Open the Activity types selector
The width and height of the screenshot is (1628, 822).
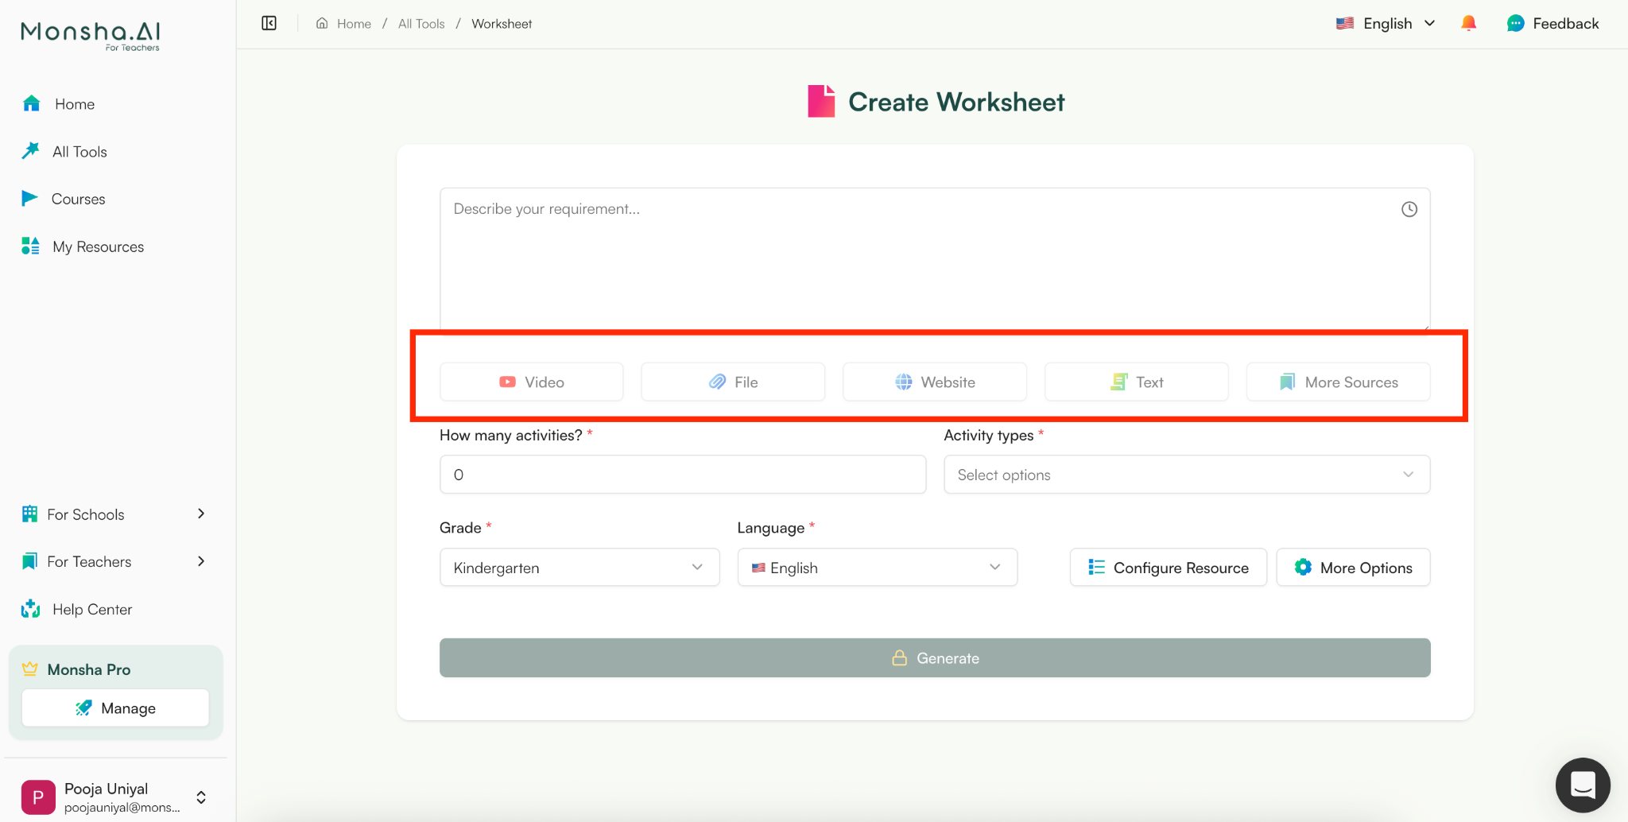1186,474
